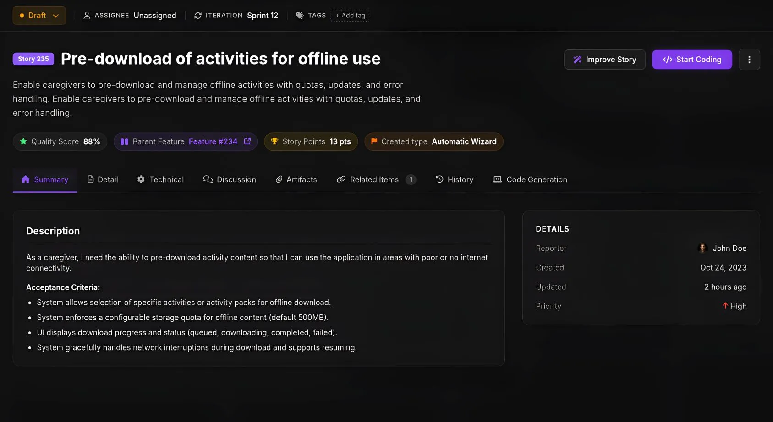Switch to the Discussion tab

tap(230, 179)
